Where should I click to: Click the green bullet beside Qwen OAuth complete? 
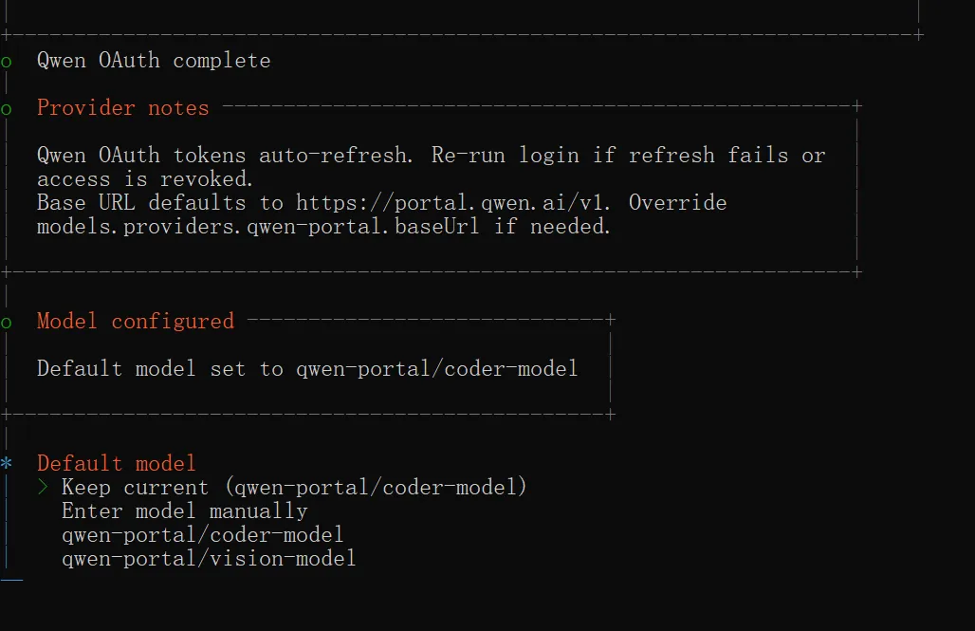pos(7,61)
